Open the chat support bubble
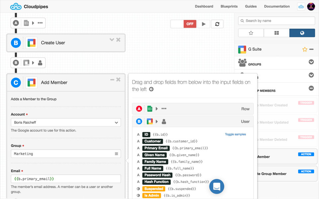The height and width of the screenshot is (199, 319). click(x=217, y=186)
